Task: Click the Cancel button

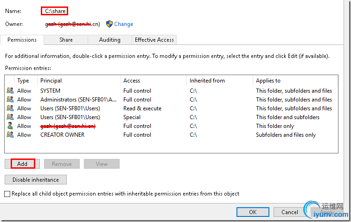Action: coord(290,212)
